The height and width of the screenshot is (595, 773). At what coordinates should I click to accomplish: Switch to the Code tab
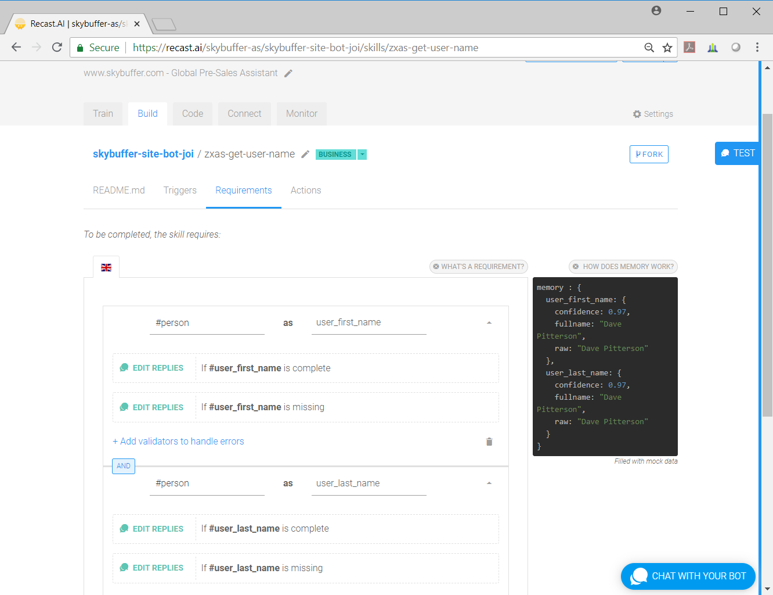[x=193, y=114]
